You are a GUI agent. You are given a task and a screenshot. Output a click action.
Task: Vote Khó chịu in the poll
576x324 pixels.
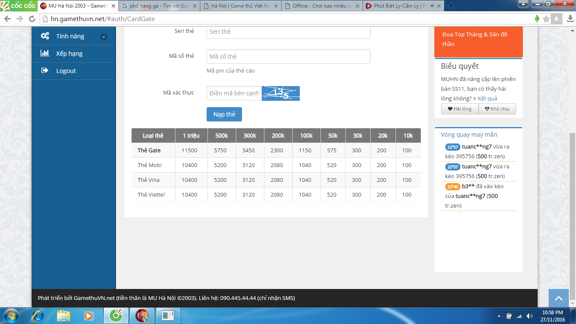tap(497, 109)
